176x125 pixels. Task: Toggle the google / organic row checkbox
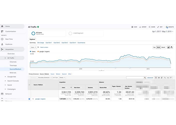(29, 99)
